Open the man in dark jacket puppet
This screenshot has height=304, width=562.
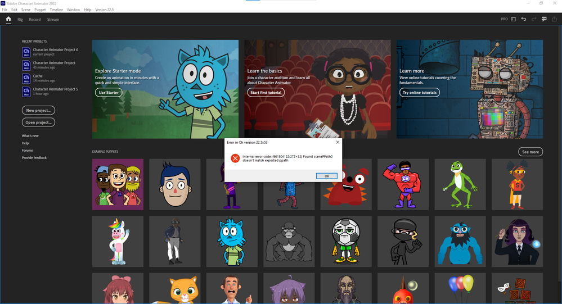174,241
